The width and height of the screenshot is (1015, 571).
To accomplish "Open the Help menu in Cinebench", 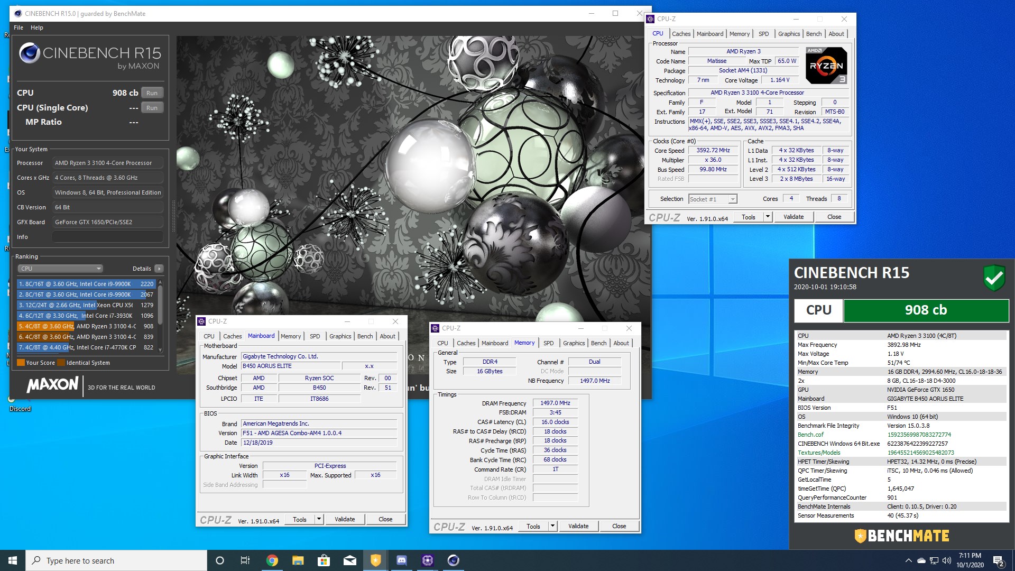I will [x=37, y=27].
